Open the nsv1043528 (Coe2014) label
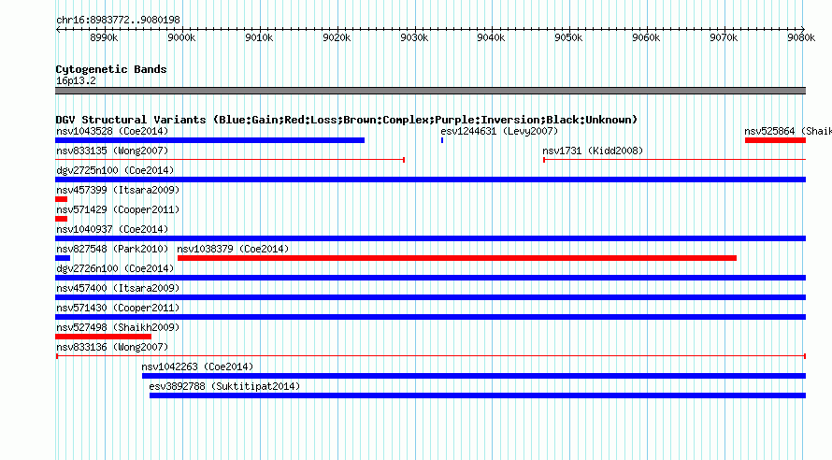Screen dimensions: 832x460 tap(112, 131)
